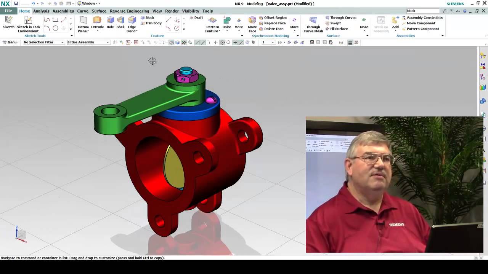The width and height of the screenshot is (488, 274).
Task: Select the line sketch tool
Action: coord(64,20)
